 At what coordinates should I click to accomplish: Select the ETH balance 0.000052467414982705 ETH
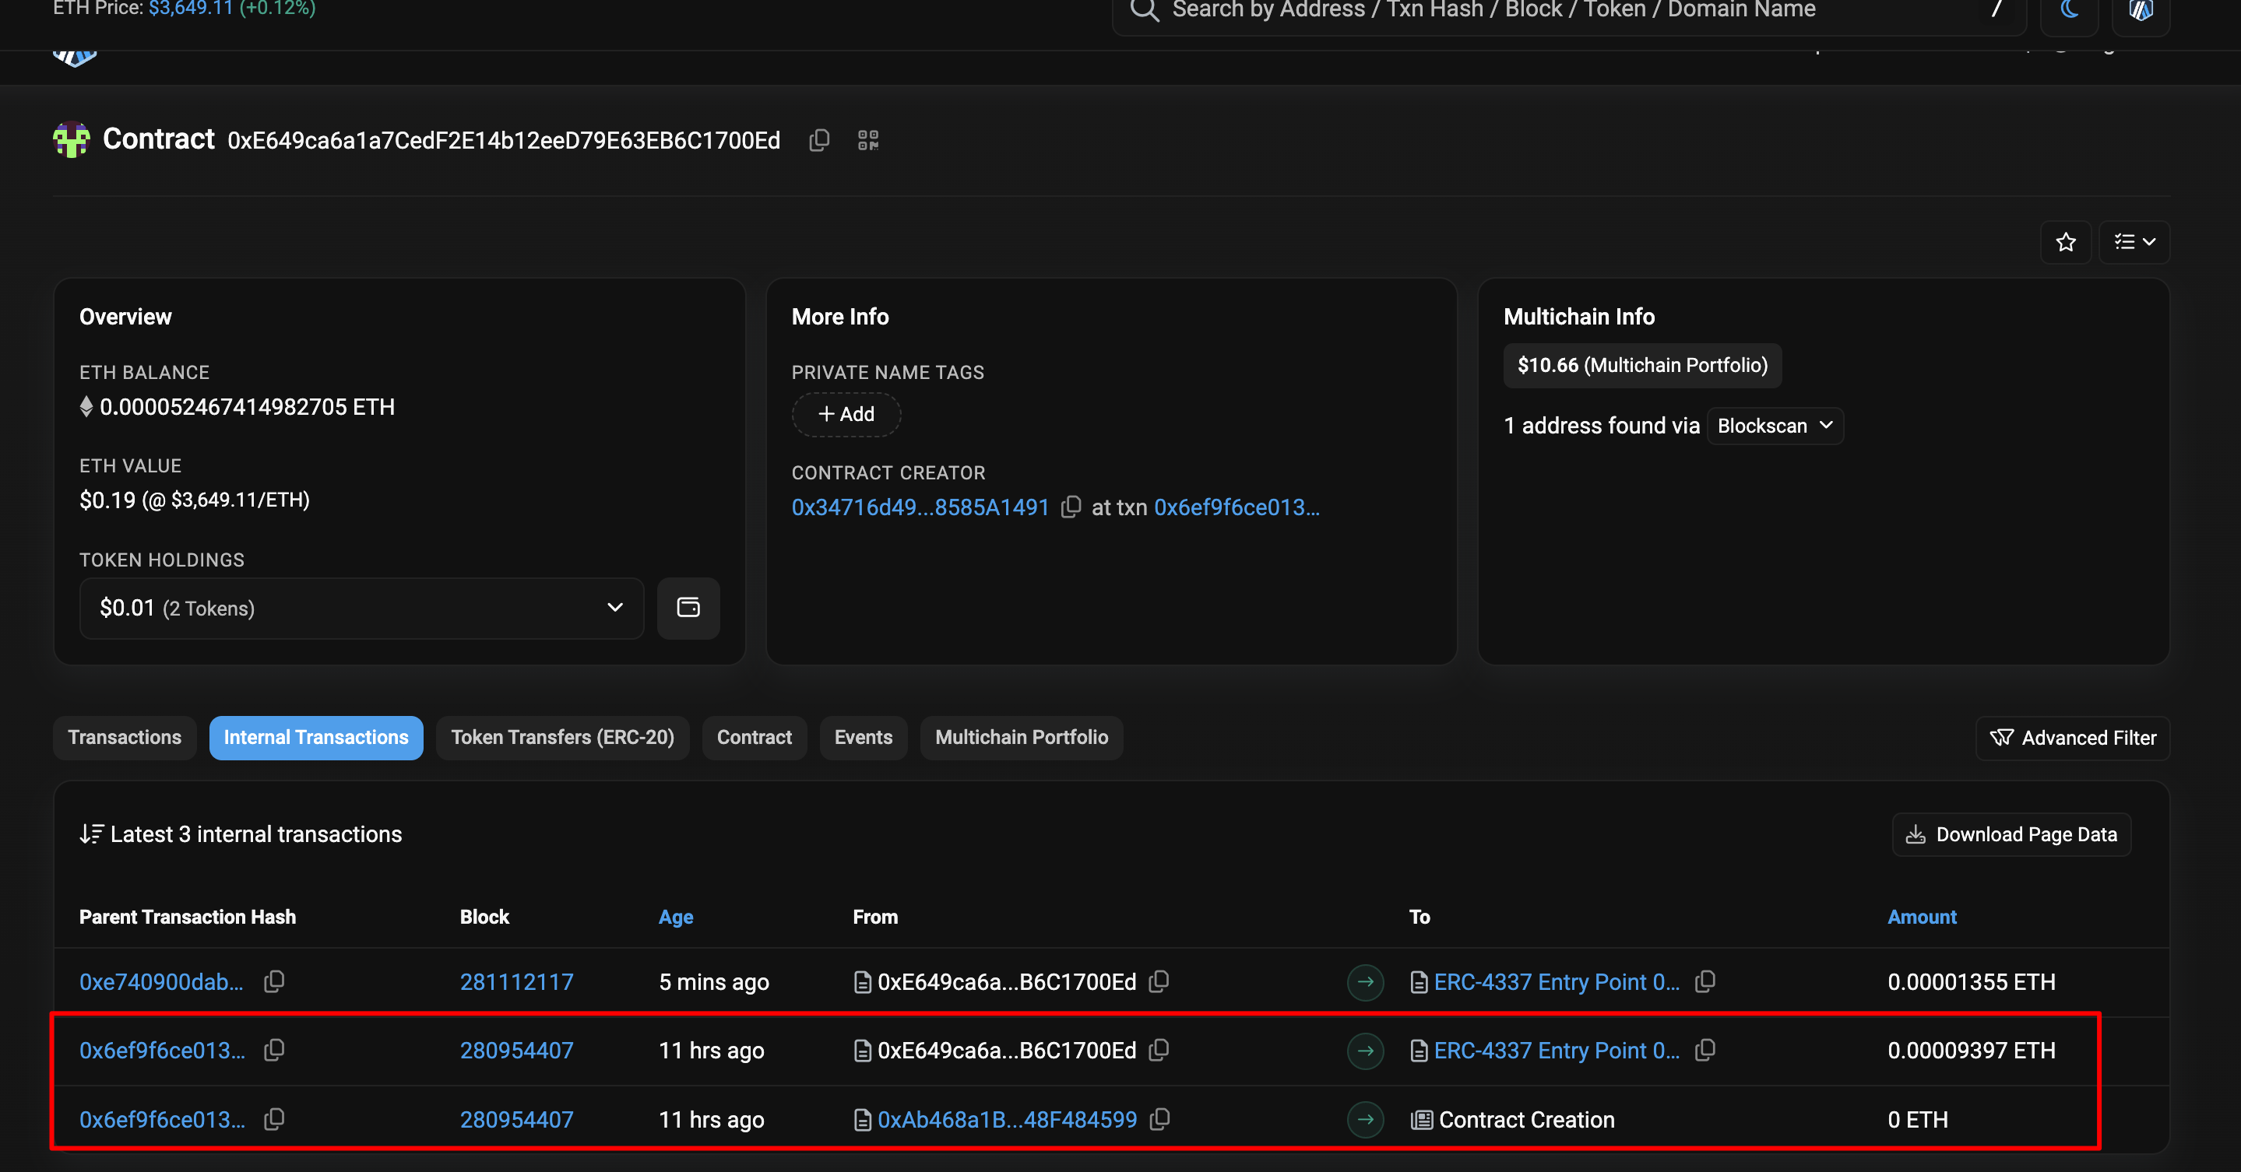(x=247, y=407)
